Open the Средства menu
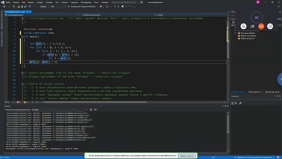The image size is (282, 159). 74,2
